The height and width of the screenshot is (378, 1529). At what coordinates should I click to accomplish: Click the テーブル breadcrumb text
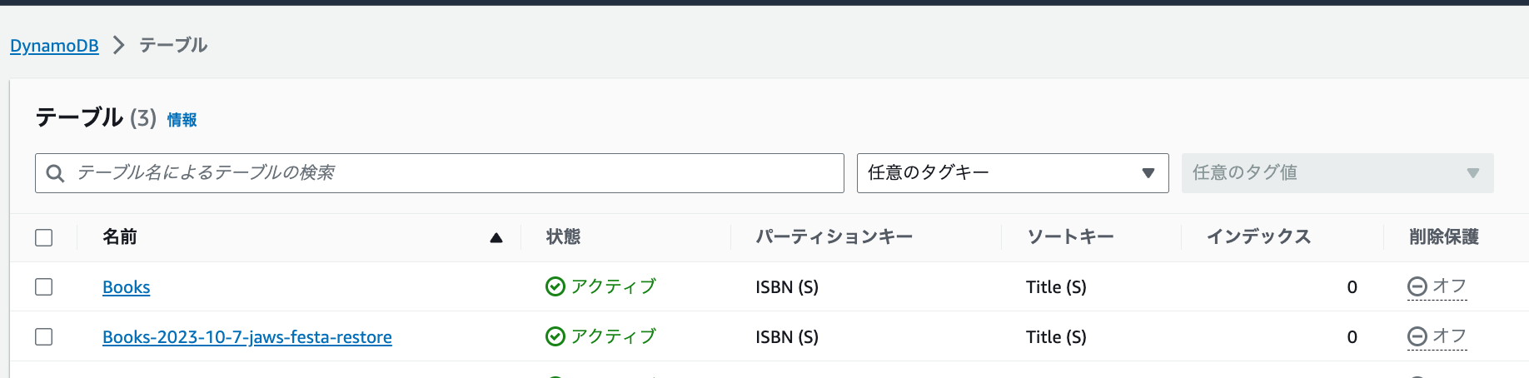point(173,45)
